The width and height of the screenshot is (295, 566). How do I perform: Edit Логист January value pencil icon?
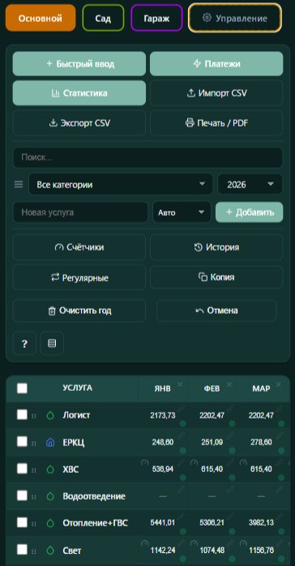coord(181,408)
